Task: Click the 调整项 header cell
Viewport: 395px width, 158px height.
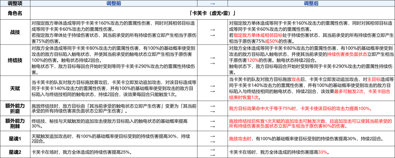Action: pos(15,3)
